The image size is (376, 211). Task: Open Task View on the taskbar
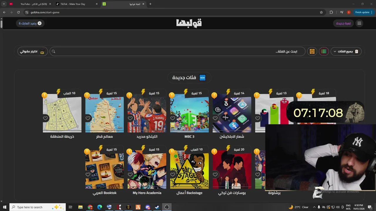pyautogui.click(x=70, y=207)
